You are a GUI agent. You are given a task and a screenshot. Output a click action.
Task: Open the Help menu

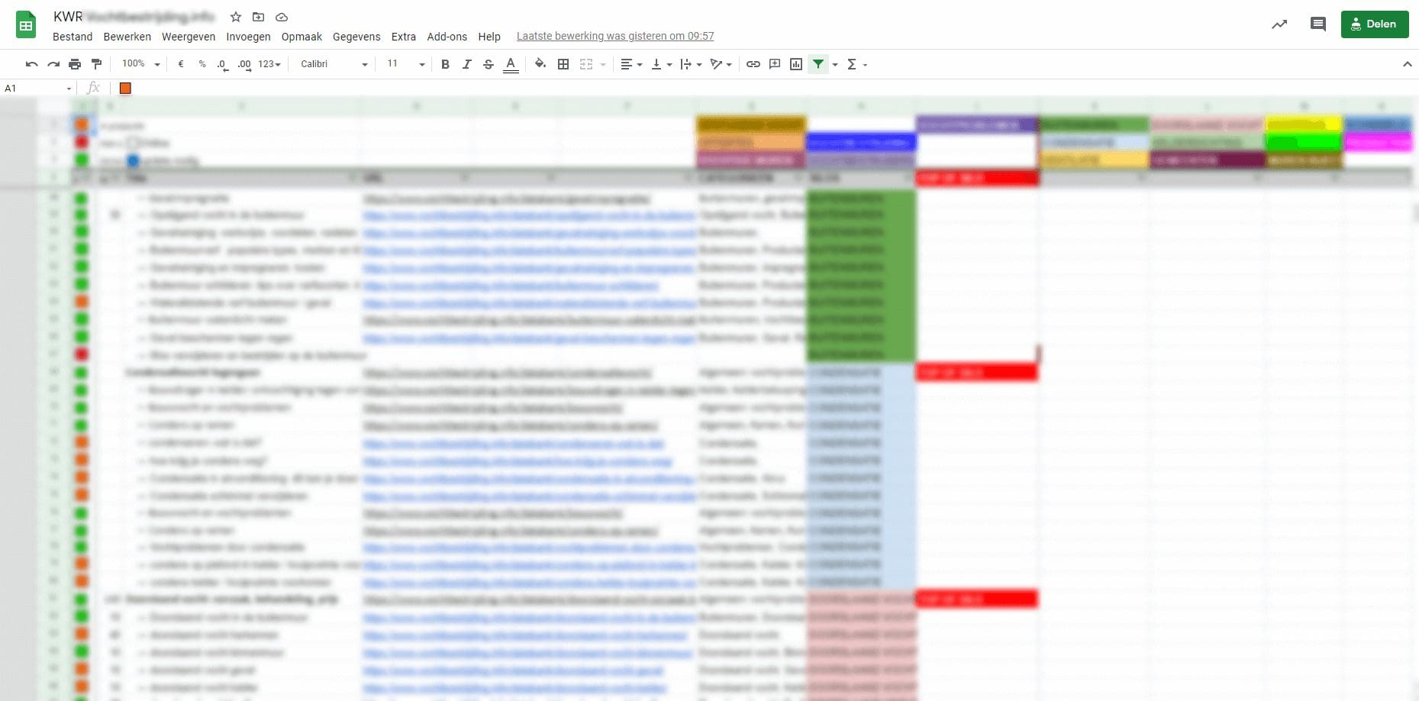[x=489, y=37]
